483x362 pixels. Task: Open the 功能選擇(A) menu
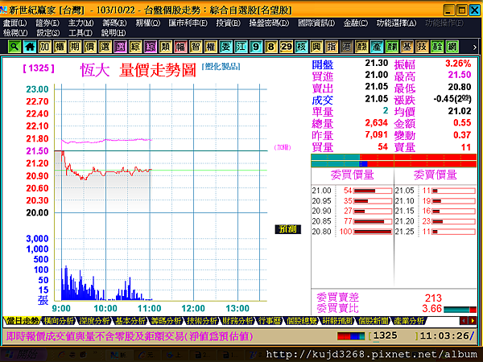tap(396, 23)
